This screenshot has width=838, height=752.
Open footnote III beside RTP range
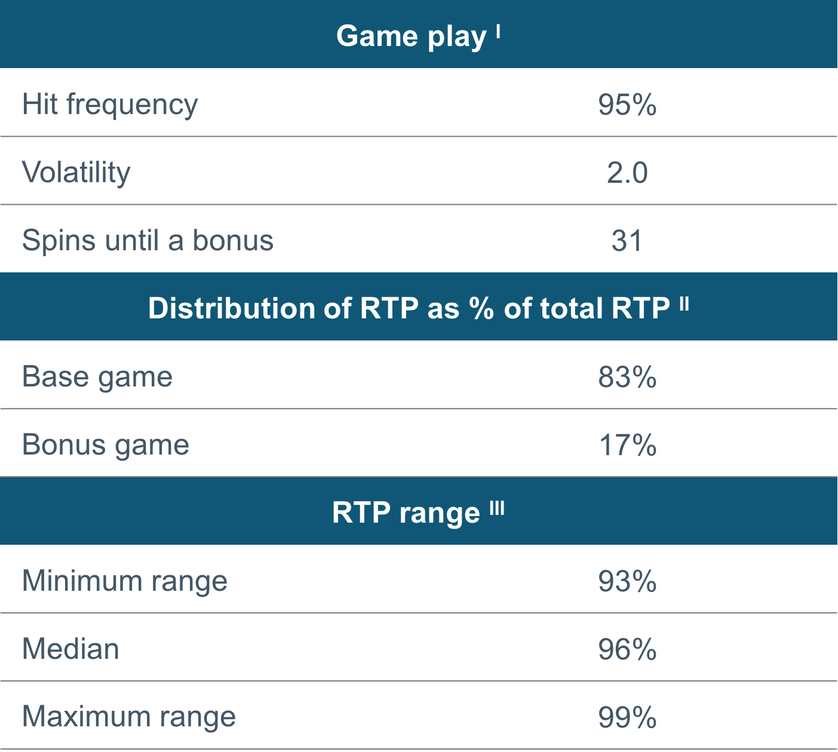(497, 507)
